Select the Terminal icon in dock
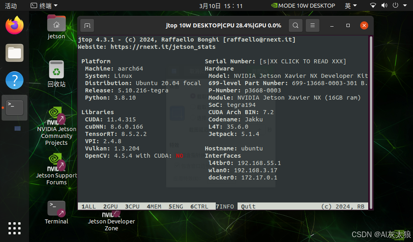The width and height of the screenshot is (413, 242). click(x=15, y=108)
